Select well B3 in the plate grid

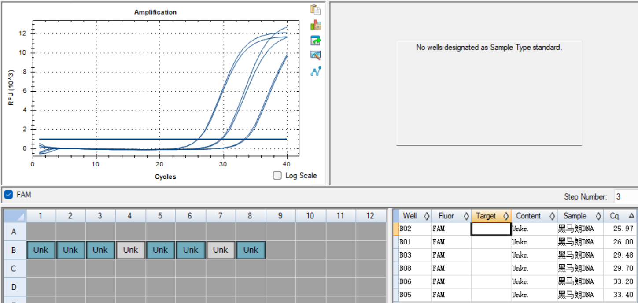[x=100, y=250]
